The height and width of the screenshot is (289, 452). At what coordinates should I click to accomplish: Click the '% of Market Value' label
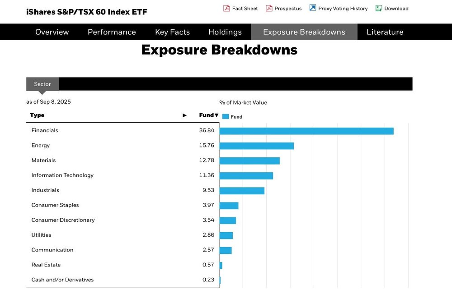coord(243,103)
